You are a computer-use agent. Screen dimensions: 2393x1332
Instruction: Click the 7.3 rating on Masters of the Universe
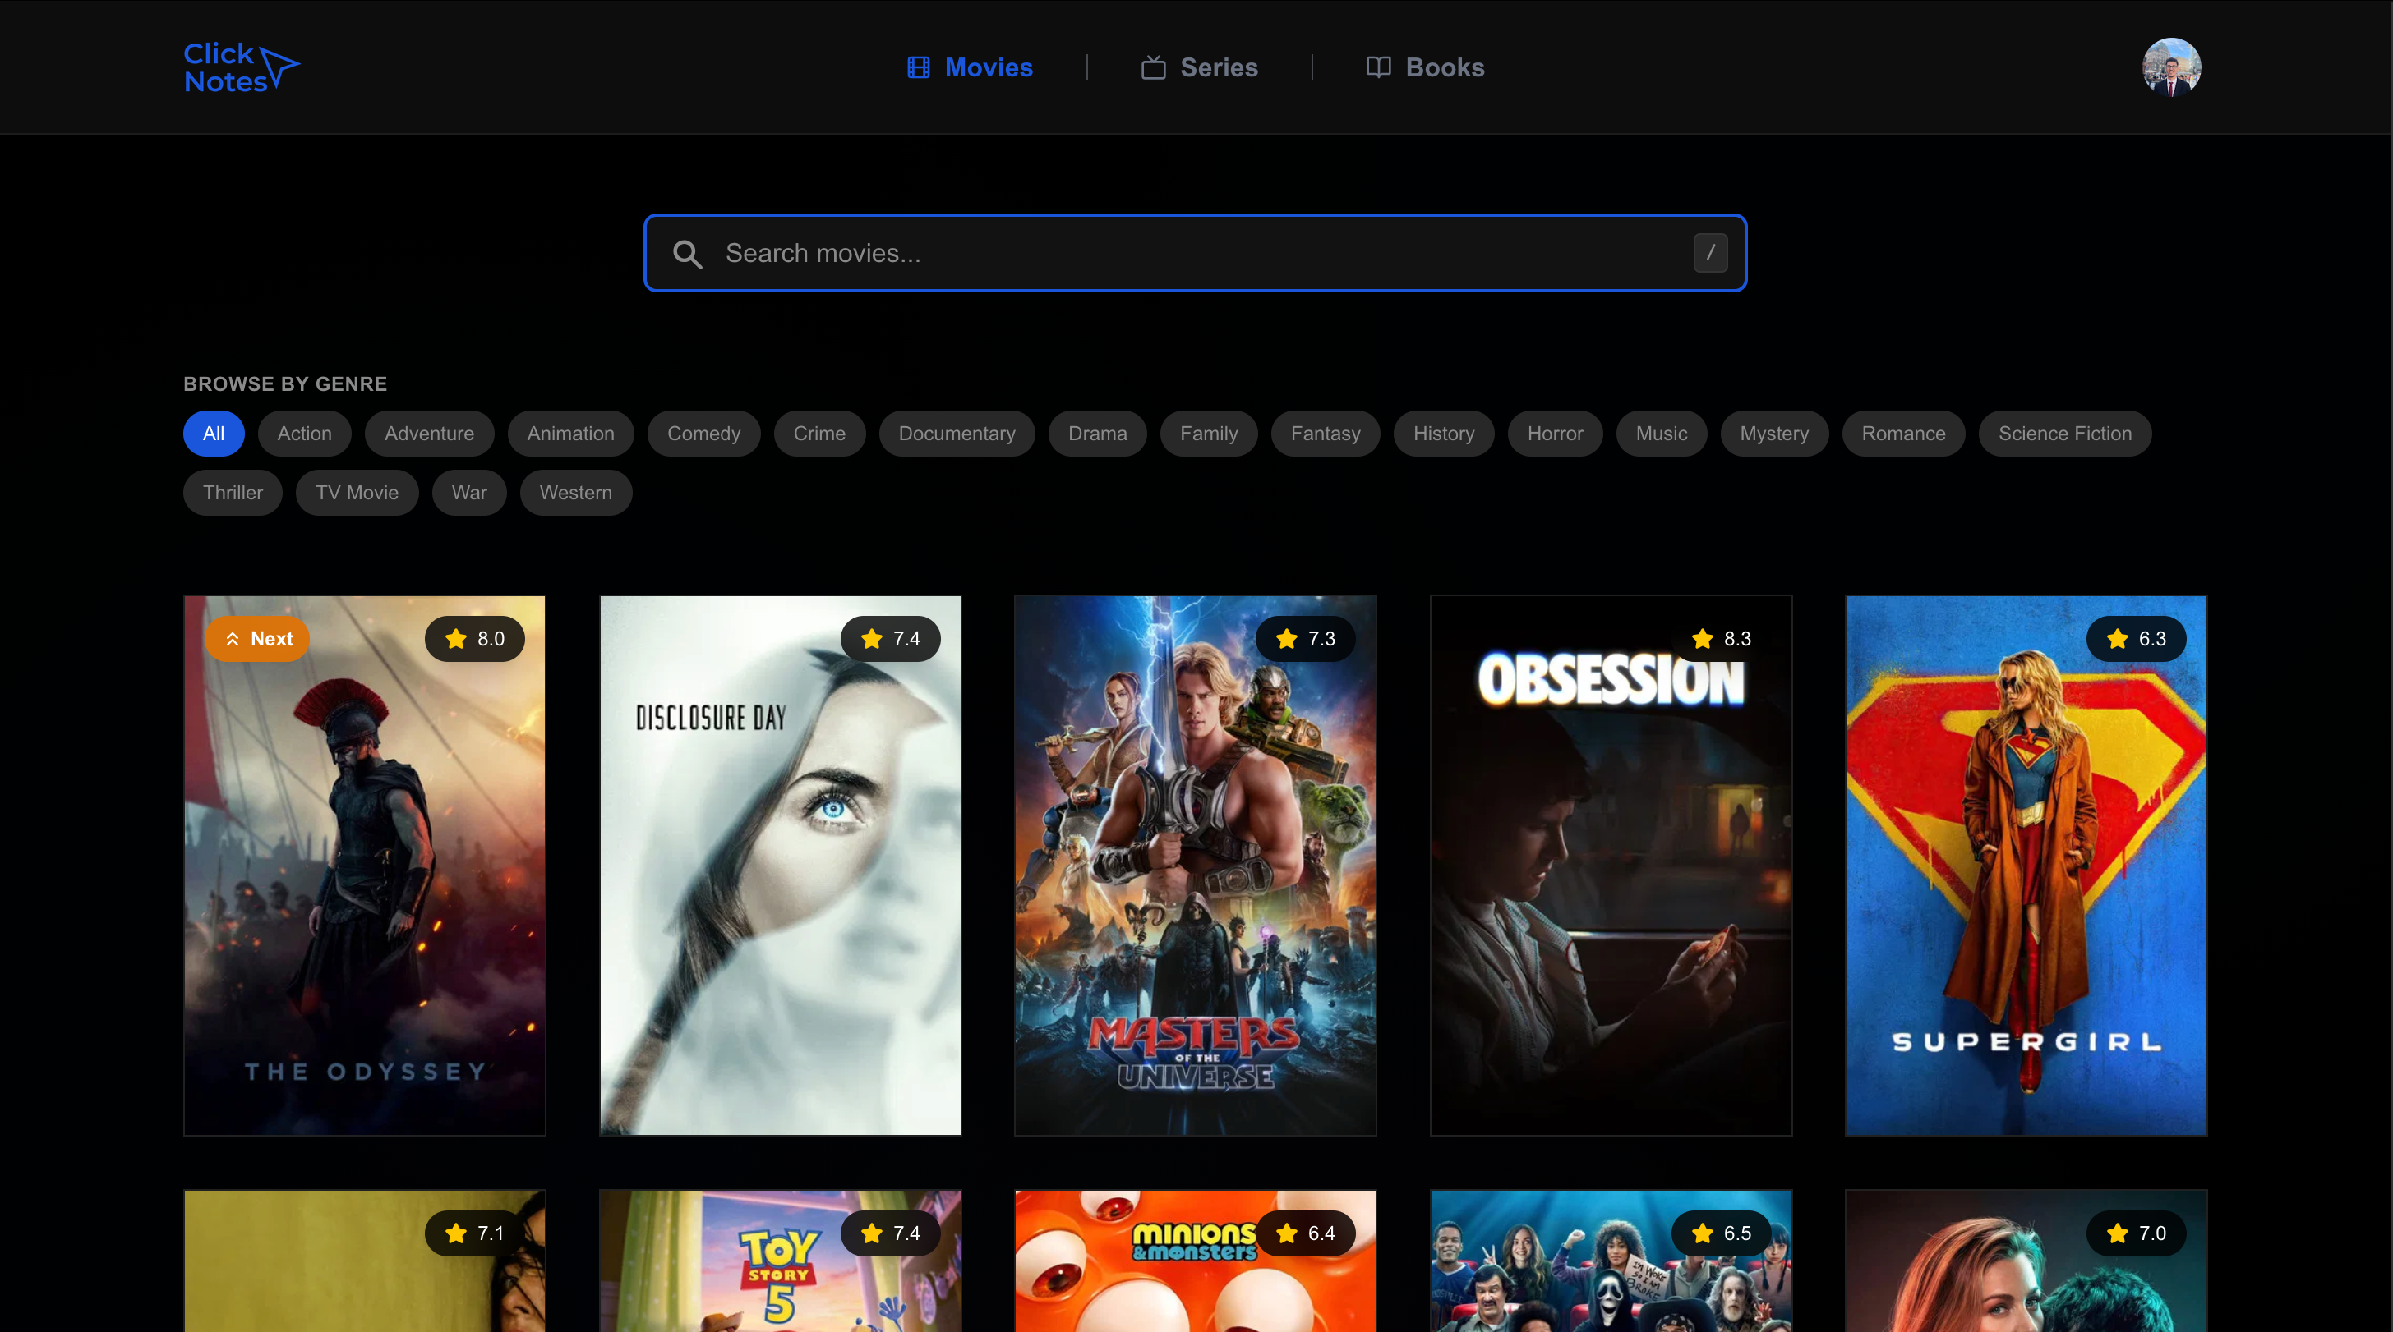1305,639
